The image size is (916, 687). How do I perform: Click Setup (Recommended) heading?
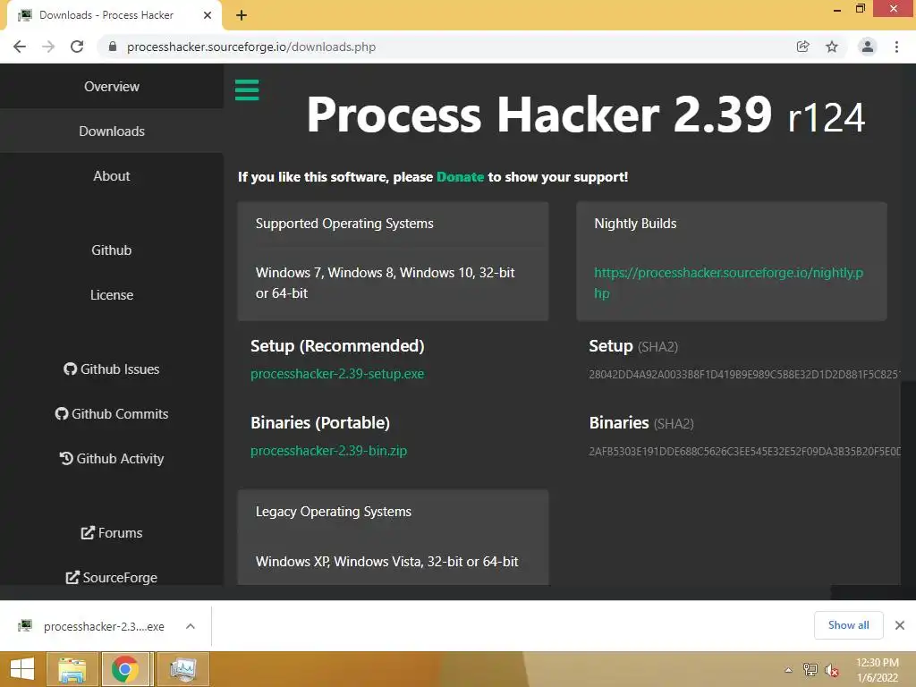pyautogui.click(x=337, y=346)
